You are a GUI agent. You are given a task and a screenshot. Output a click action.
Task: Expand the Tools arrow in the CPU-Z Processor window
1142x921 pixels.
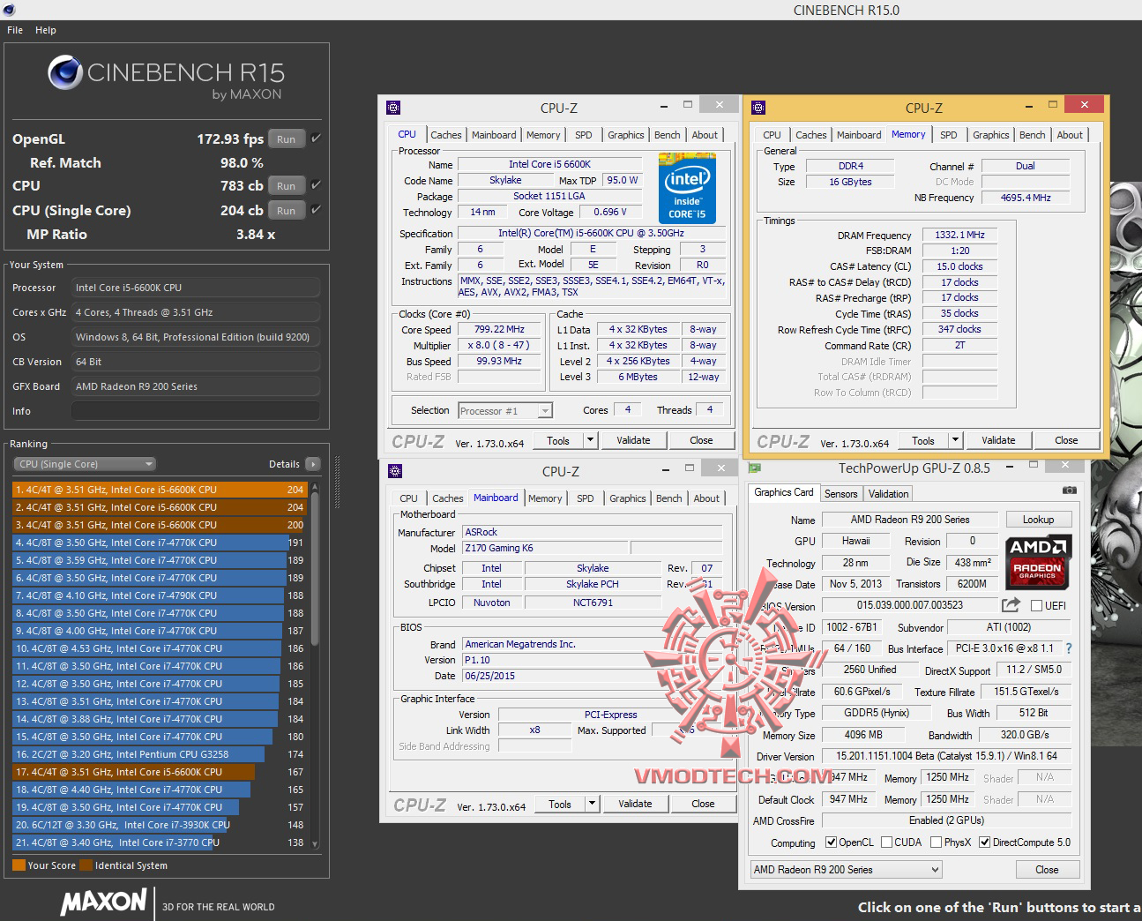[x=590, y=440]
